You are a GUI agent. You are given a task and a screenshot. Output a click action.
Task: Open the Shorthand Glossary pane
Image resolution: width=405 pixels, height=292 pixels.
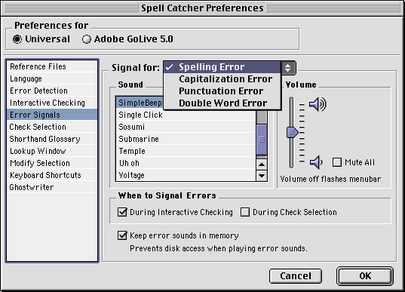(x=52, y=139)
